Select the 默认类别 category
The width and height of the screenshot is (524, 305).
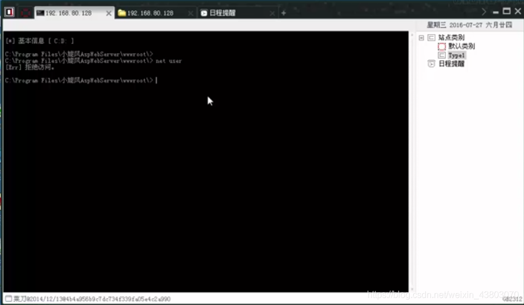(x=462, y=46)
